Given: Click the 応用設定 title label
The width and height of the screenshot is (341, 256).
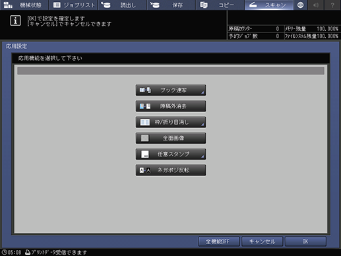Looking at the screenshot, I should 16,46.
